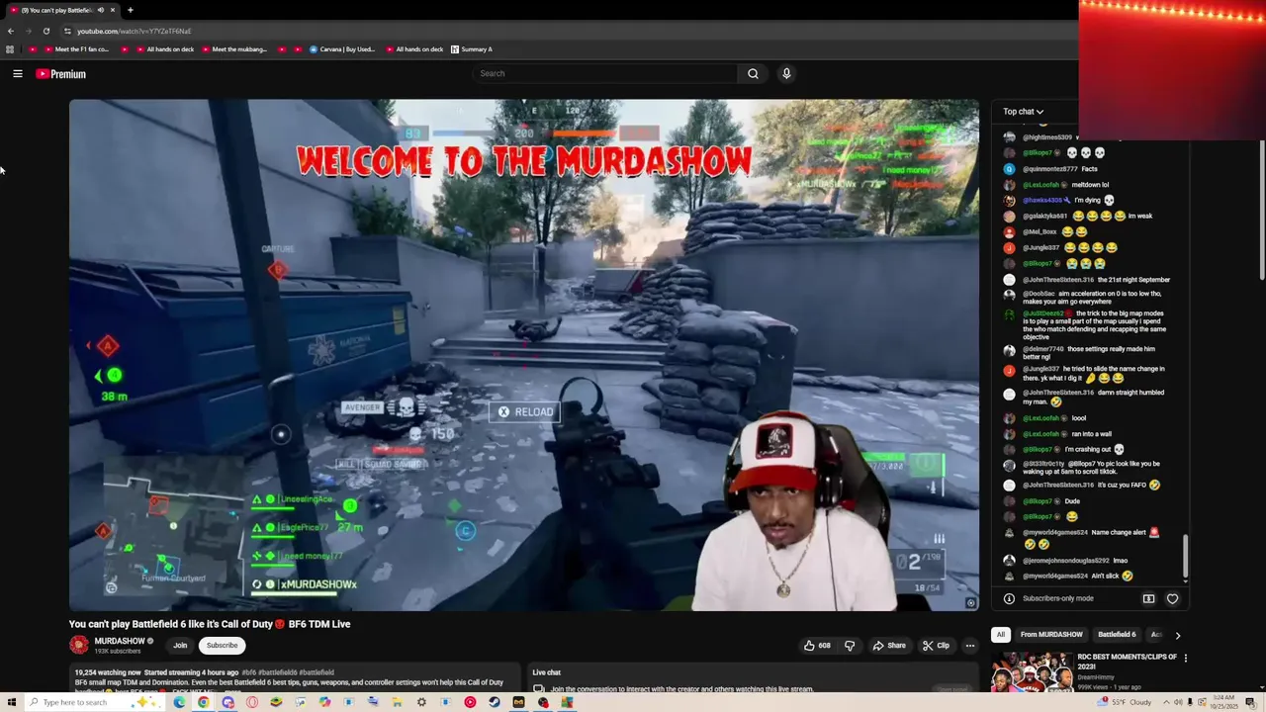
Task: Click the 'Live chat' heading below the video
Action: [546, 672]
